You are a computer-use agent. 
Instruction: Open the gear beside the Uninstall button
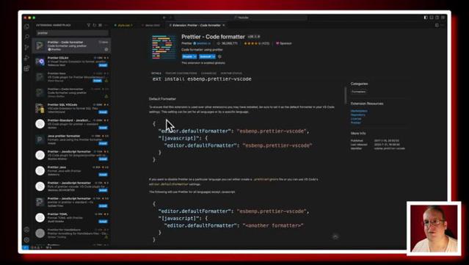click(x=220, y=57)
